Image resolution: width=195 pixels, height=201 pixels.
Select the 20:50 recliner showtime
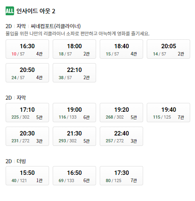pos(27,73)
